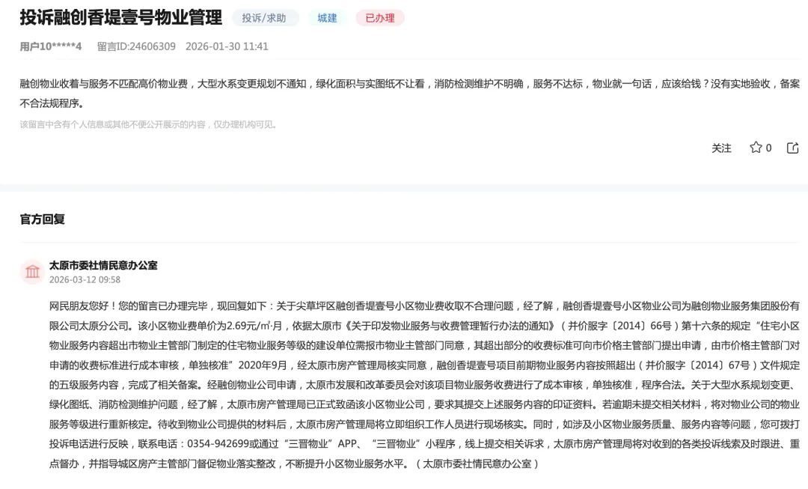Image resolution: width=808 pixels, height=489 pixels.
Task: Open the 太原市委社情民意办公室 profile name
Action: 103,265
